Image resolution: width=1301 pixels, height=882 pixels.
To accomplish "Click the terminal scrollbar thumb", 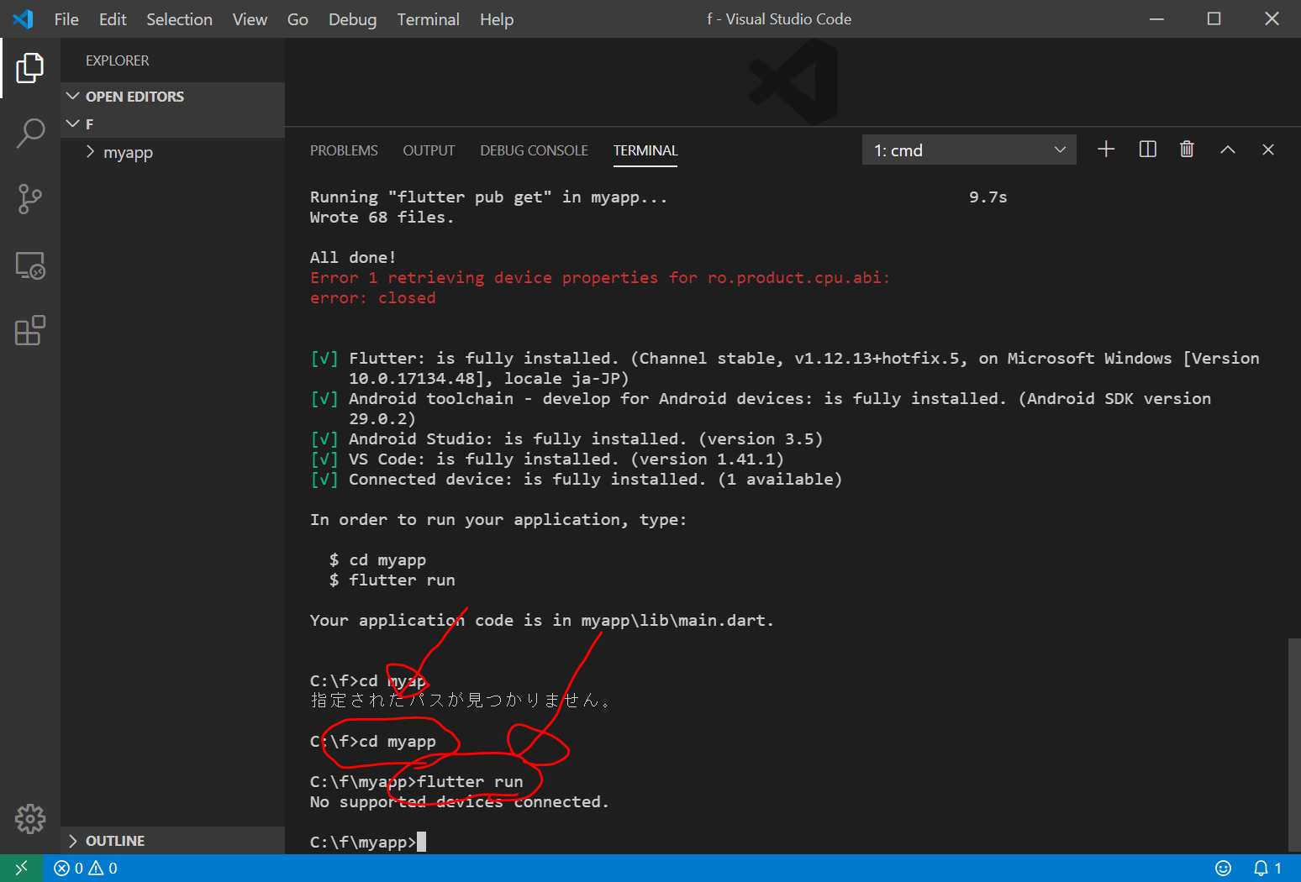I will (1294, 744).
